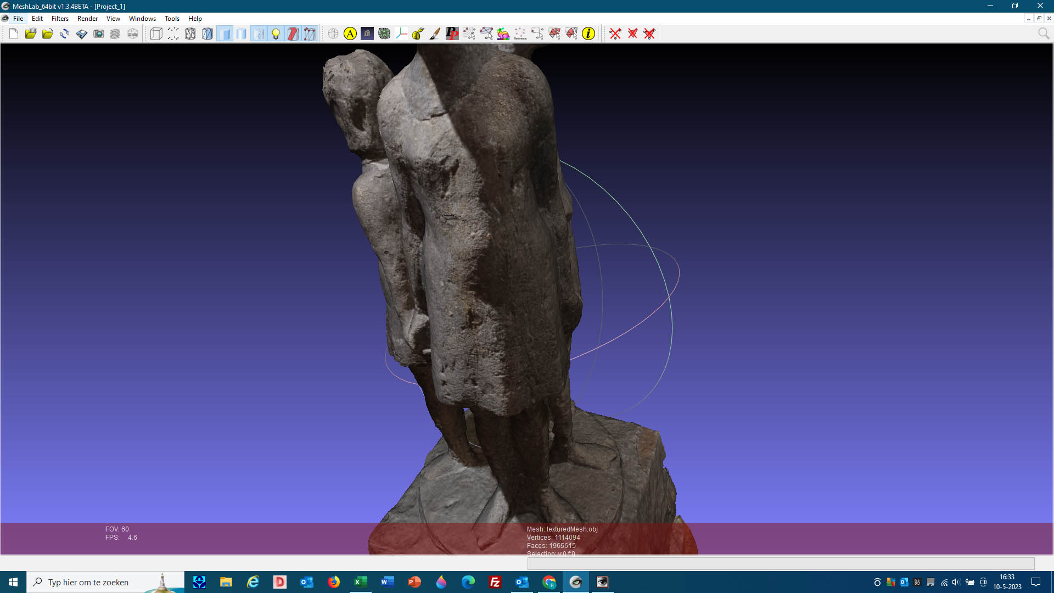Image resolution: width=1054 pixels, height=593 pixels.
Task: Open Excel from the taskbar
Action: 361,582
